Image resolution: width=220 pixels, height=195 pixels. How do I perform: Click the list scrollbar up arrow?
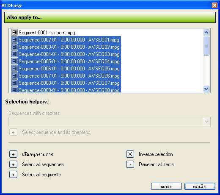tap(206, 33)
